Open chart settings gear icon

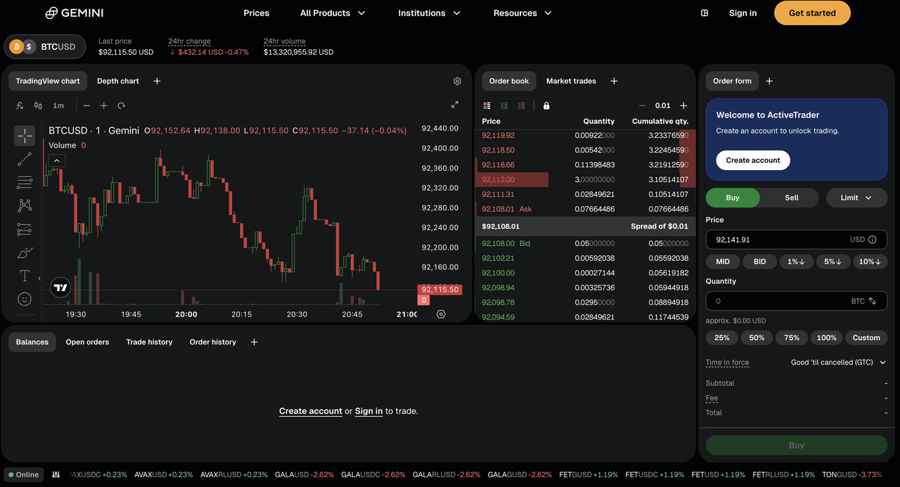(457, 81)
